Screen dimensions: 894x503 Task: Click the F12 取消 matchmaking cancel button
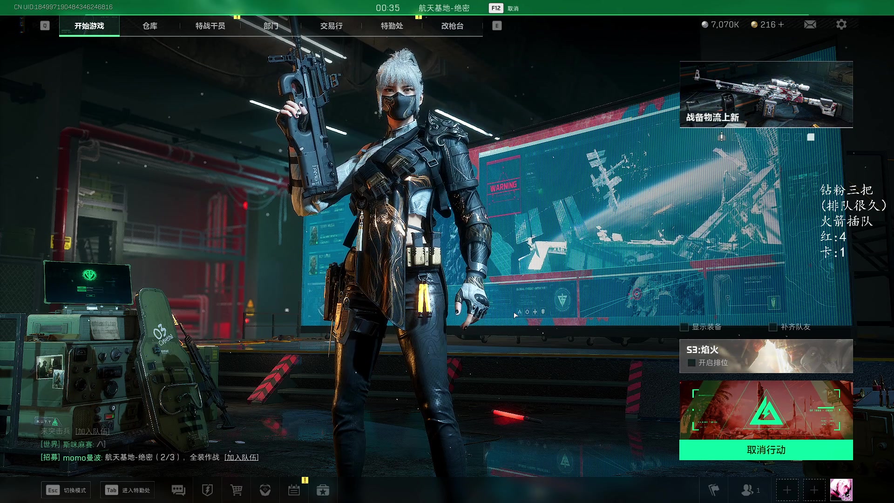(504, 8)
